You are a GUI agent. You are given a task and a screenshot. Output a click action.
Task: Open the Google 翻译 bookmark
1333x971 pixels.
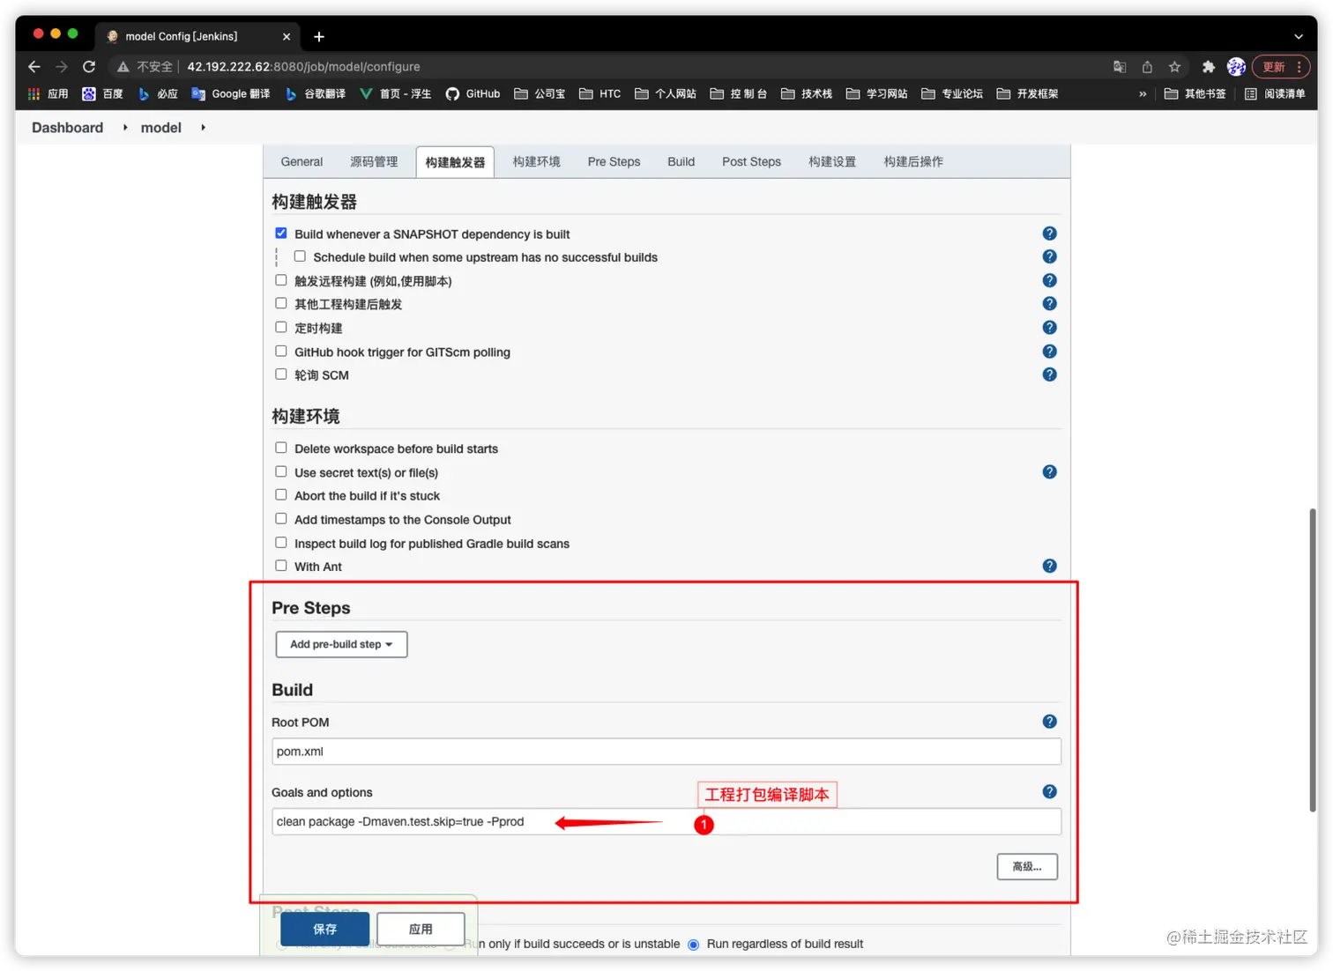tap(231, 93)
